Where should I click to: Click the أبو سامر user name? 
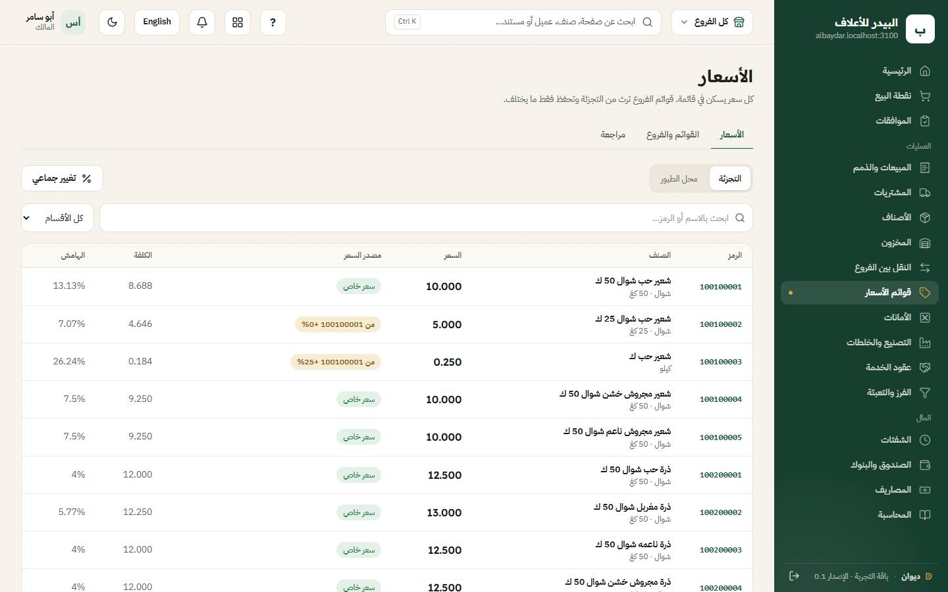click(40, 17)
